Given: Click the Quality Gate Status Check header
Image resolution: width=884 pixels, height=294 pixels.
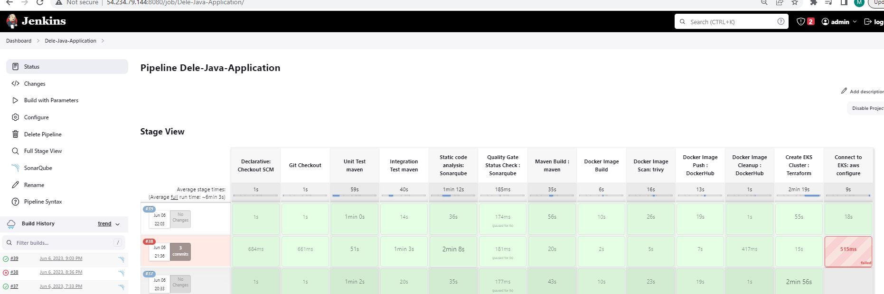Looking at the screenshot, I should tap(503, 165).
